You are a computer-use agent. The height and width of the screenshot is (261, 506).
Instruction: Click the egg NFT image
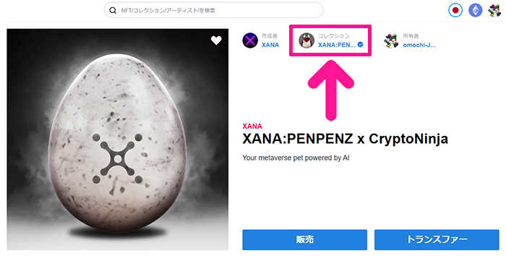click(117, 140)
